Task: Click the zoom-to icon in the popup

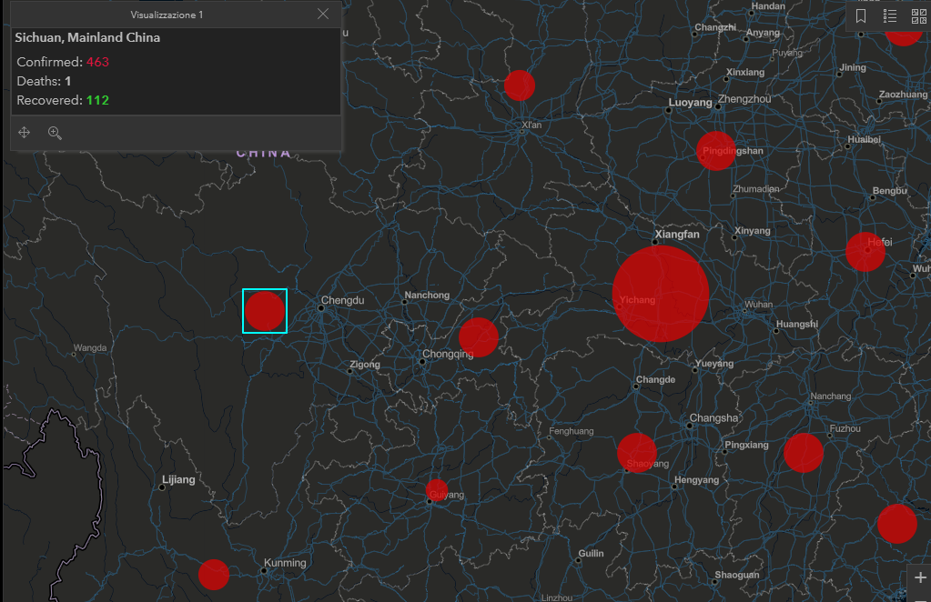Action: (x=55, y=133)
